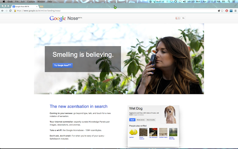
Task: Click the 'Take a whiff:' paragraph
Action: click(75, 130)
